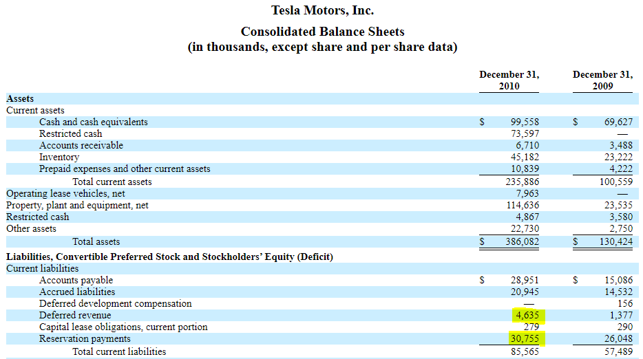
Task: Click the Prepaid expenses and other current assets label
Action: click(x=125, y=168)
